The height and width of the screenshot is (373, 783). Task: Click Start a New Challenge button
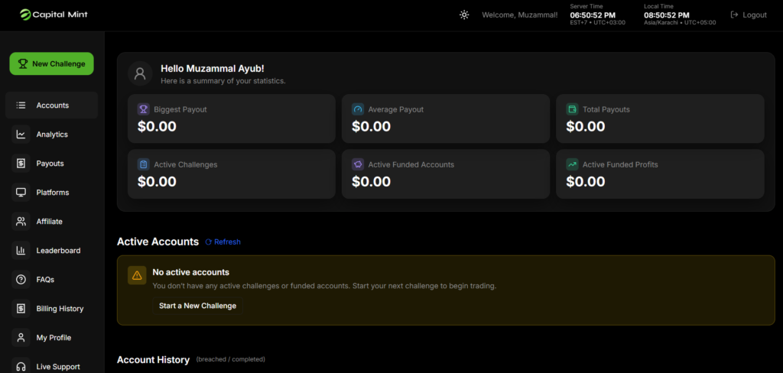pos(197,306)
